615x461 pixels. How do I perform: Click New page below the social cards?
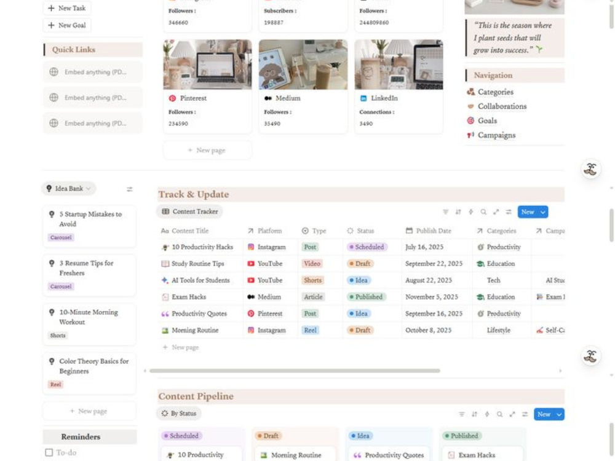(x=207, y=150)
